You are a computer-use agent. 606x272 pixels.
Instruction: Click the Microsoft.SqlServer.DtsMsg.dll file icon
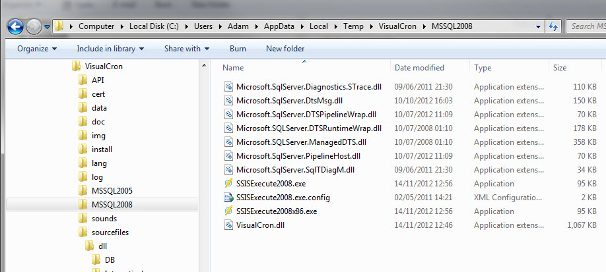pyautogui.click(x=229, y=101)
